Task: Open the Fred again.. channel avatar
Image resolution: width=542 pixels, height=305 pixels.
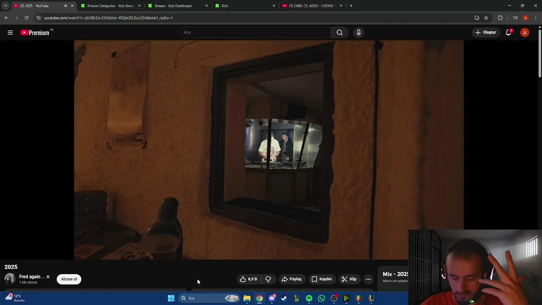Action: (x=10, y=279)
